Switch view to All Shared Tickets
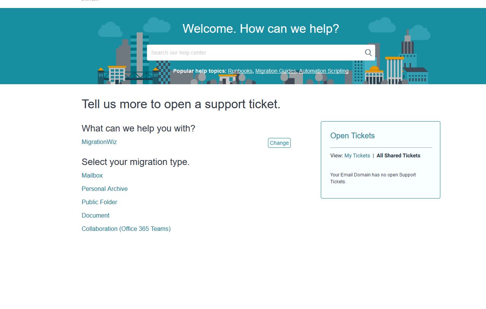 398,156
